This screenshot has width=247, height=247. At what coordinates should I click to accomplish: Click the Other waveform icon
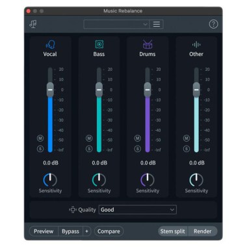(196, 45)
